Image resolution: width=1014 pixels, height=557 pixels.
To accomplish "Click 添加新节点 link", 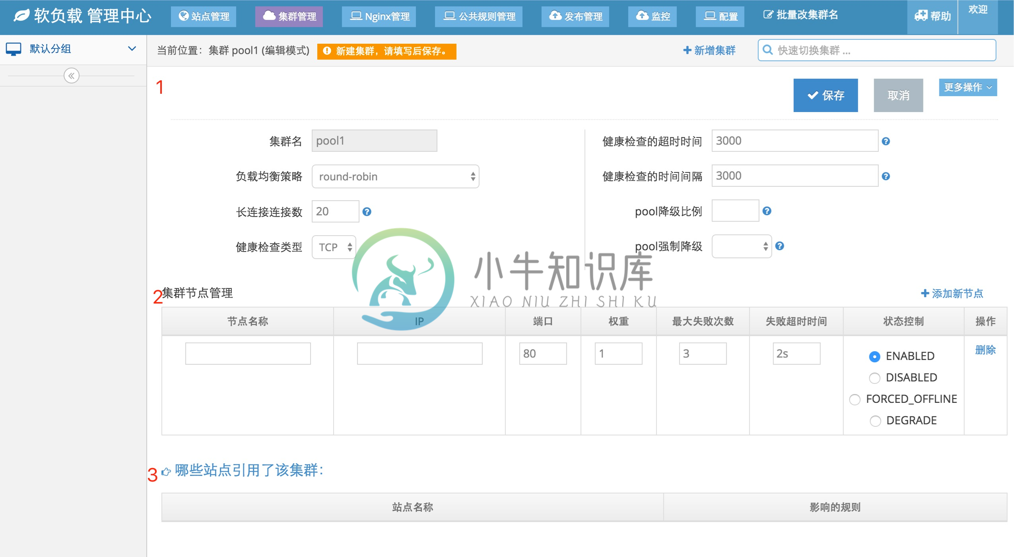I will click(952, 294).
